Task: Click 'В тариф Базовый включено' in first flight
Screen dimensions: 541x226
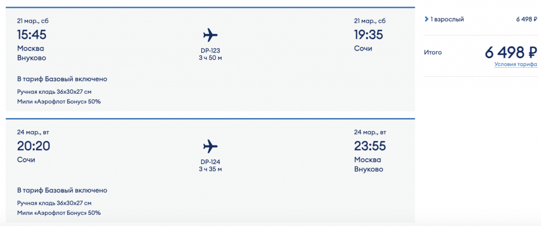Action: coord(62,79)
